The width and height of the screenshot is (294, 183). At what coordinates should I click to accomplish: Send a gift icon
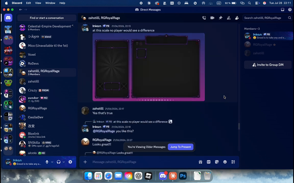tap(200, 162)
